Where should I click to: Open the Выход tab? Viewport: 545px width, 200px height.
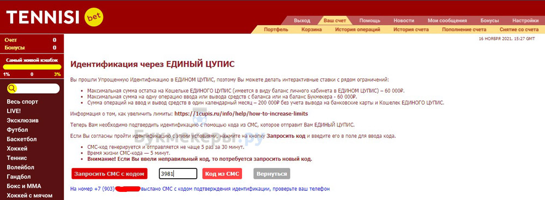click(302, 21)
